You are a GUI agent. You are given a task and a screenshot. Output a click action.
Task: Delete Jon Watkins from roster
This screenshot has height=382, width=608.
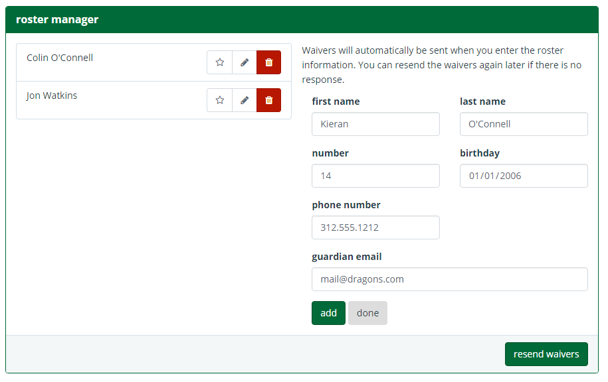click(268, 100)
